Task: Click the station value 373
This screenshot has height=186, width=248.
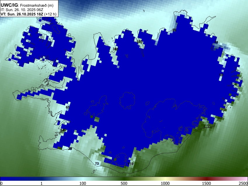Action: 139,42
